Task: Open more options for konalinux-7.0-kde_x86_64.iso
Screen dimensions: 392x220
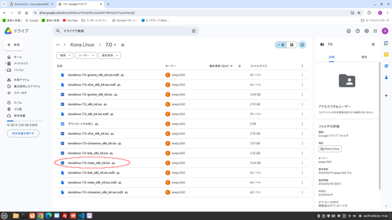Action: coord(302,153)
